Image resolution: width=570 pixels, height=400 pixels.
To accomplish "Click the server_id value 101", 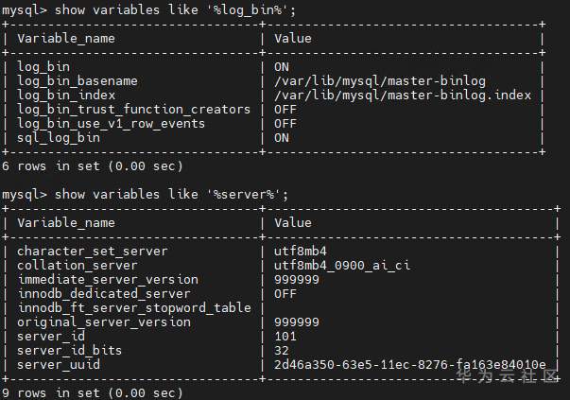I will pos(285,337).
